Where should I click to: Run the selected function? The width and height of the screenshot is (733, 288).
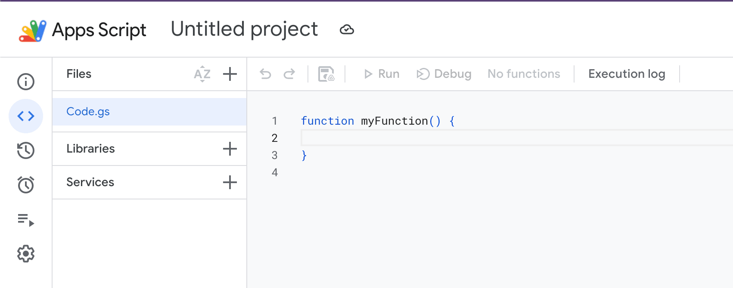pos(382,74)
